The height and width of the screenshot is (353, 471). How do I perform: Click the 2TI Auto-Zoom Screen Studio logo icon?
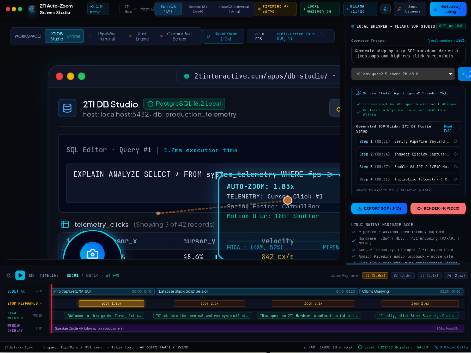[x=32, y=9]
